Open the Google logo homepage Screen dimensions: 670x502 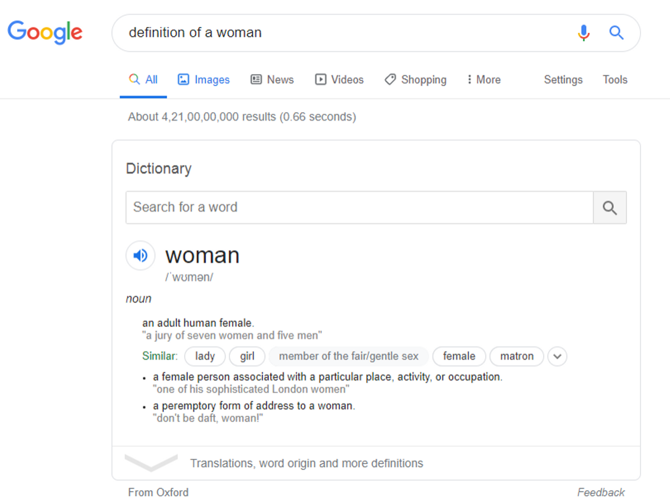45,32
